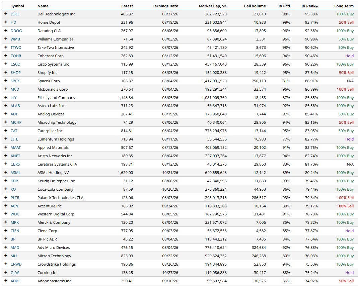Expand the DELL row plus icon
This screenshot has height=286, width=358.
[x=6, y=14]
